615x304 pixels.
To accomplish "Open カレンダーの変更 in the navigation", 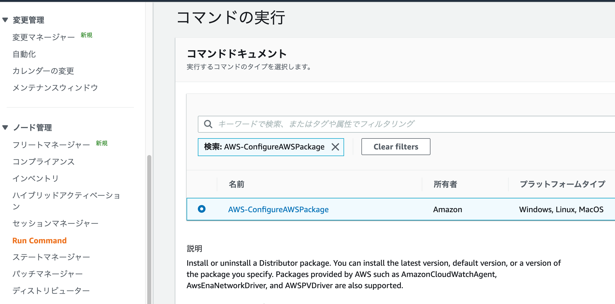I will 43,71.
